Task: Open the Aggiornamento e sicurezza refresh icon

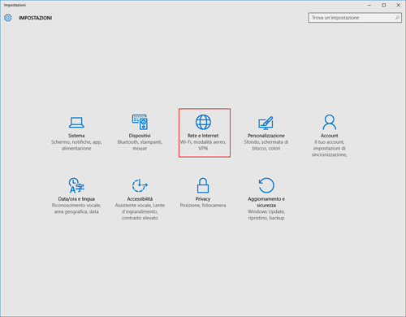Action: tap(266, 185)
